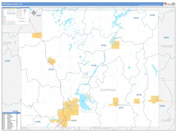The image size is (177, 133).
Task: Click the orange city area above 54724
Action: [52, 61]
